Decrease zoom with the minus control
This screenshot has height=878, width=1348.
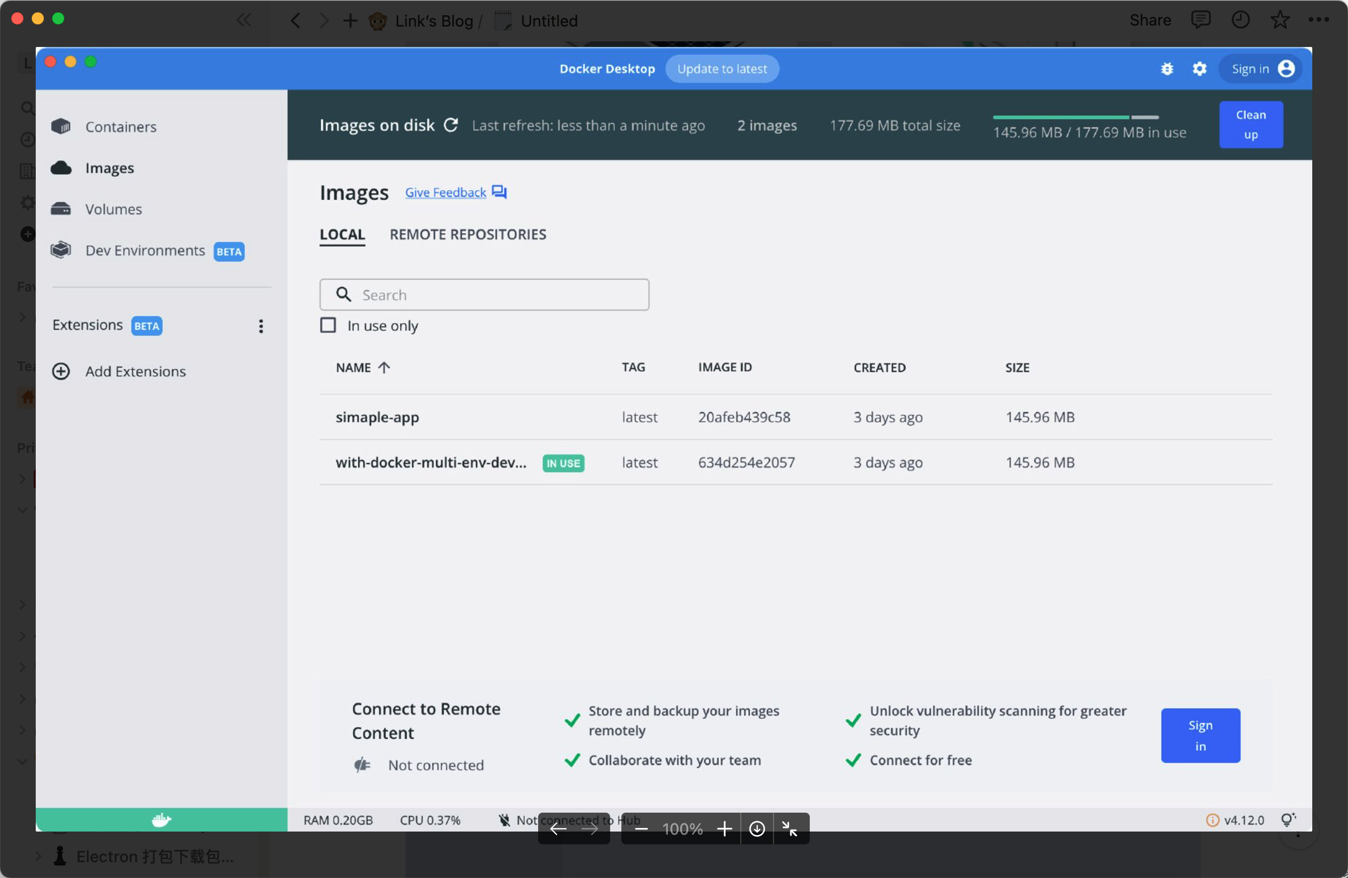click(x=641, y=829)
